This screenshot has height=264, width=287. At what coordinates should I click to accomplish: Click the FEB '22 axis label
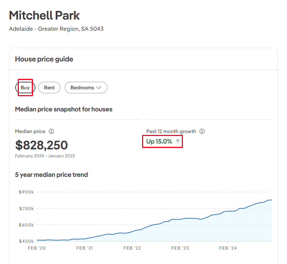tap(132, 248)
